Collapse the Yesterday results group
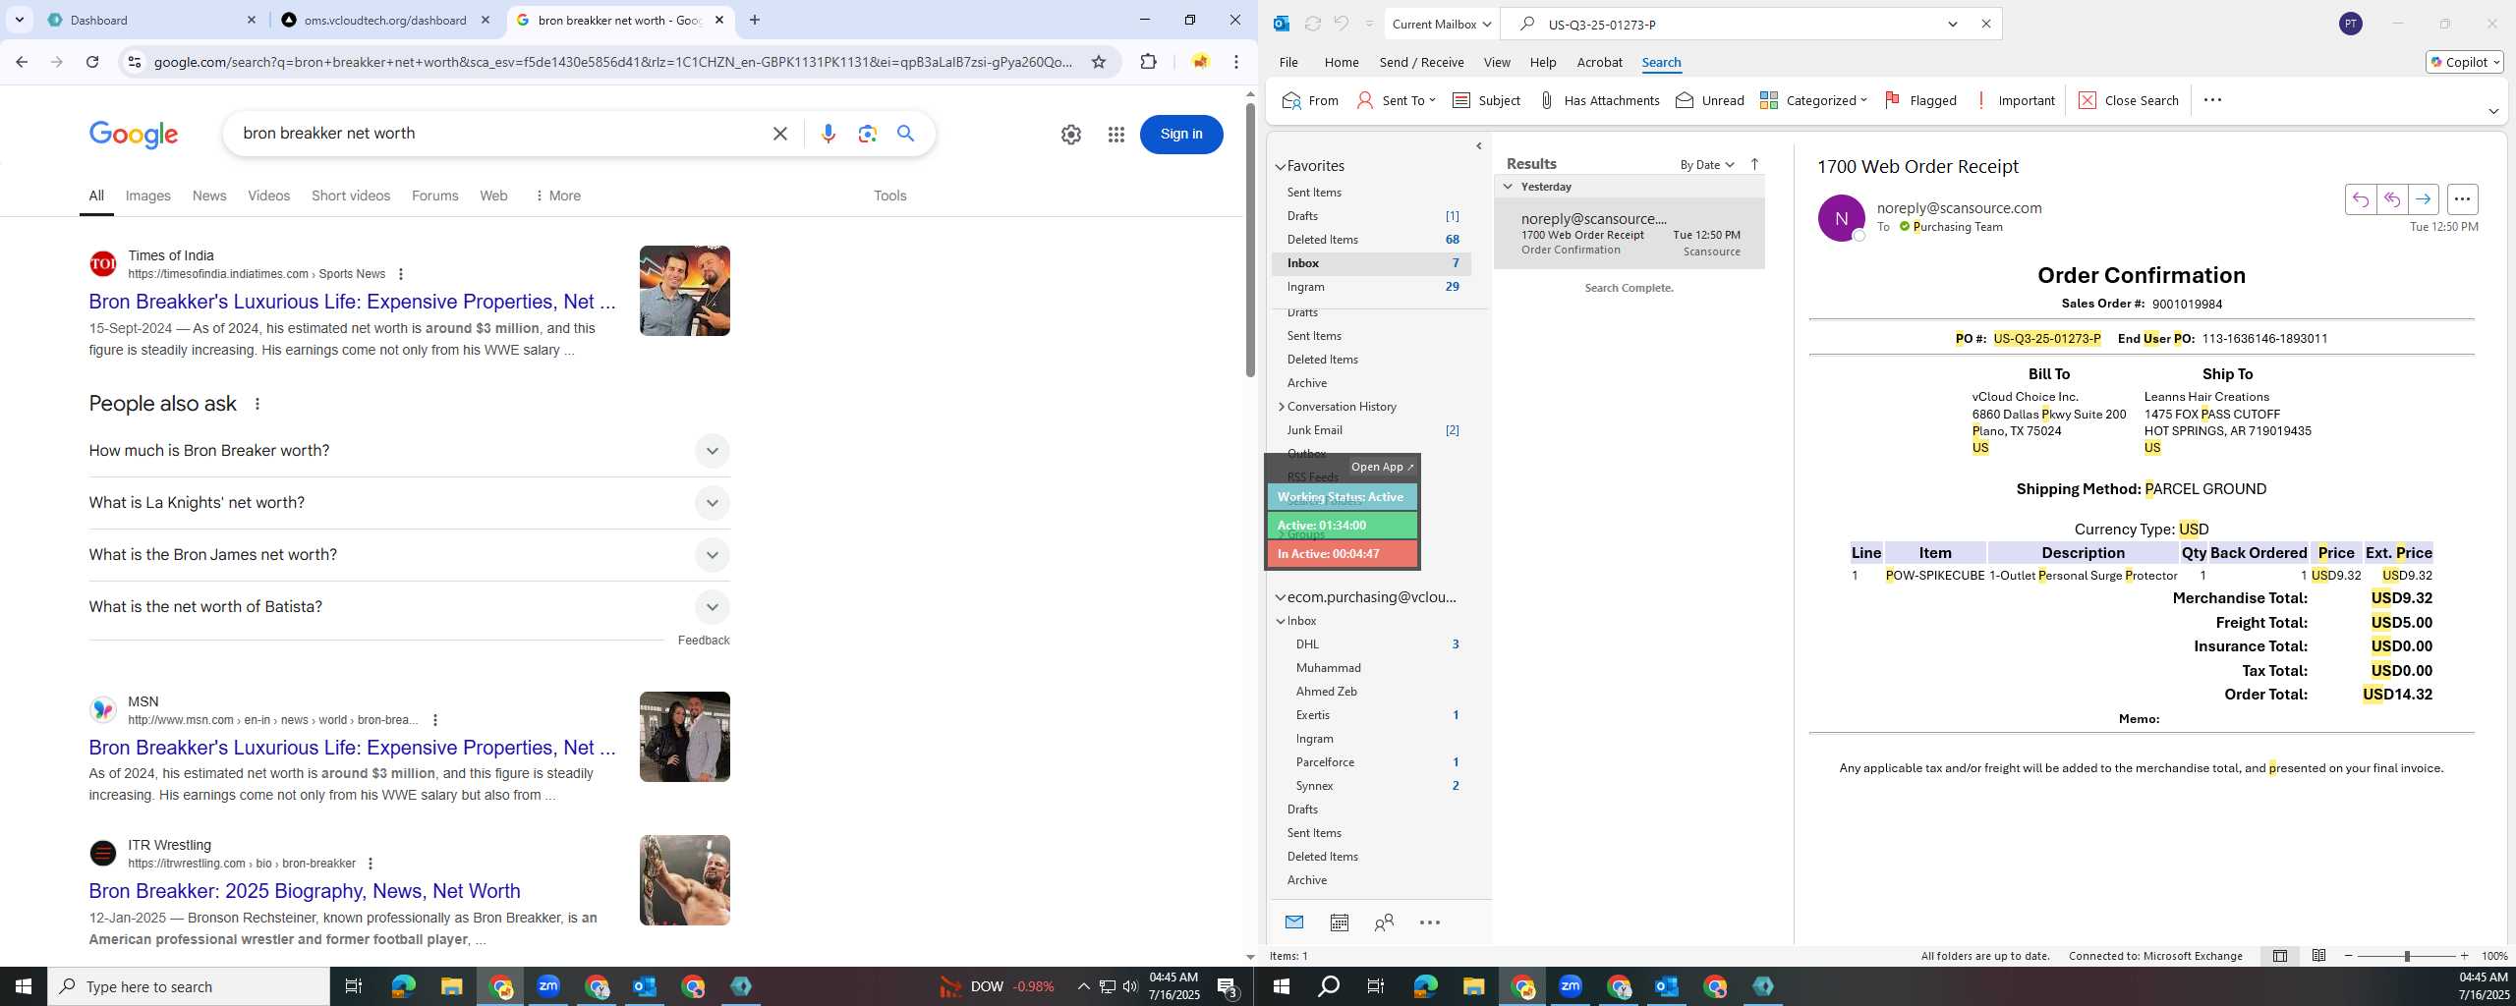 (1508, 187)
